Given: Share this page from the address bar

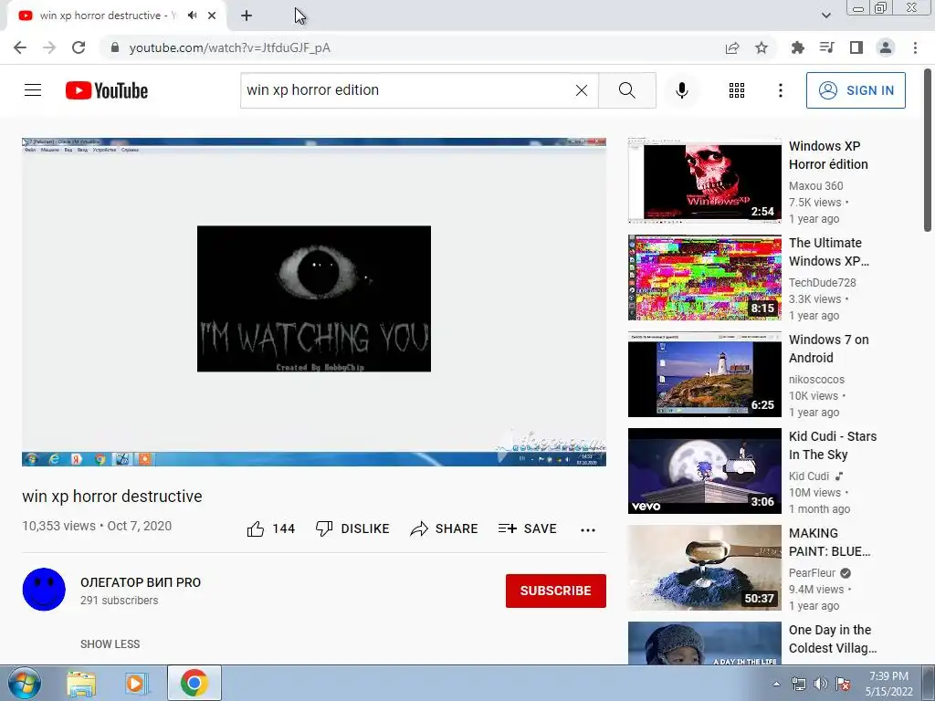Looking at the screenshot, I should pos(732,47).
